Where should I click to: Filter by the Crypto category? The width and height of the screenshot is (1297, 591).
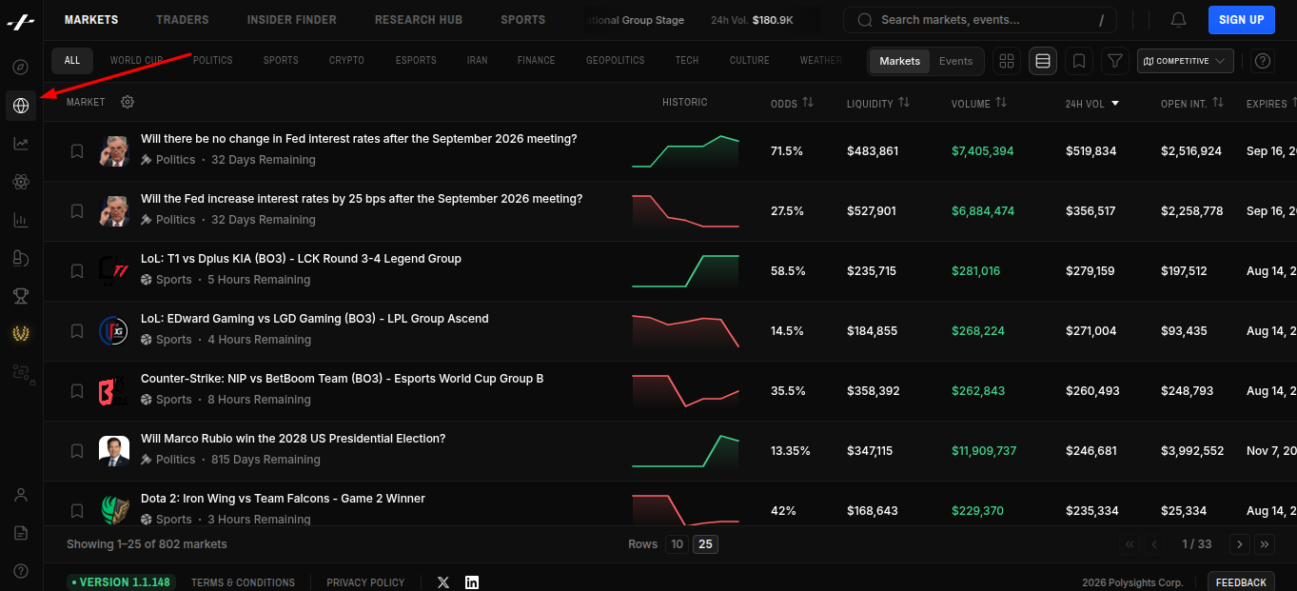[346, 61]
